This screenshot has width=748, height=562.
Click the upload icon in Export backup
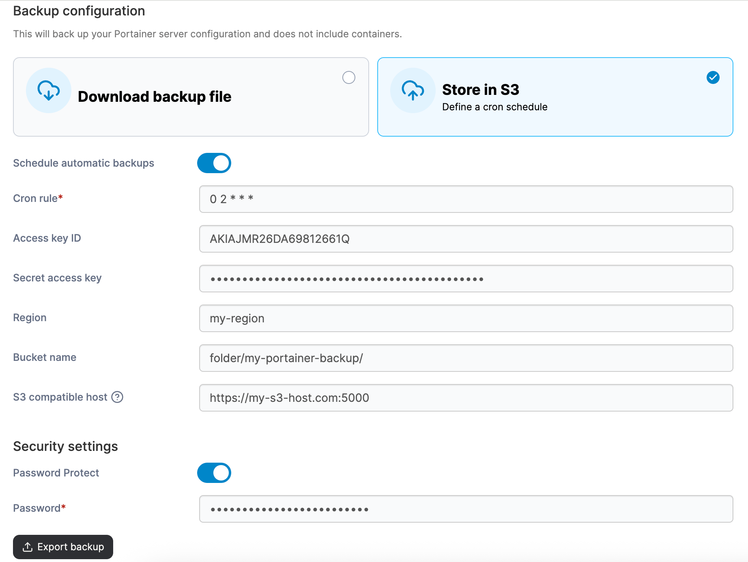click(28, 547)
